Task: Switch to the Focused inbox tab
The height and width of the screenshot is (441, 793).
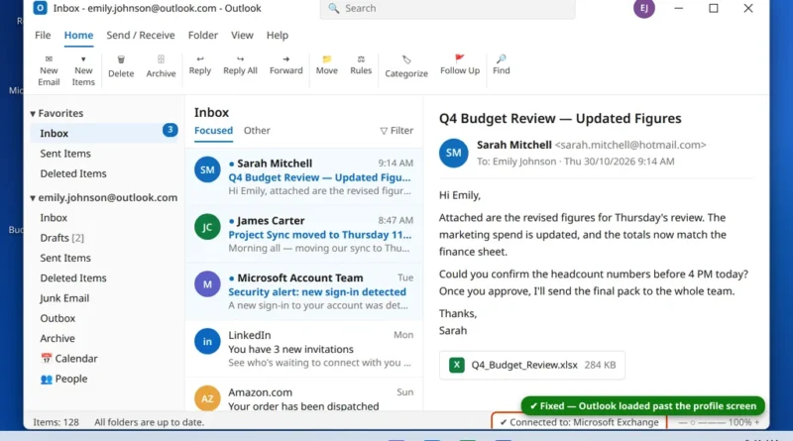Action: tap(213, 131)
